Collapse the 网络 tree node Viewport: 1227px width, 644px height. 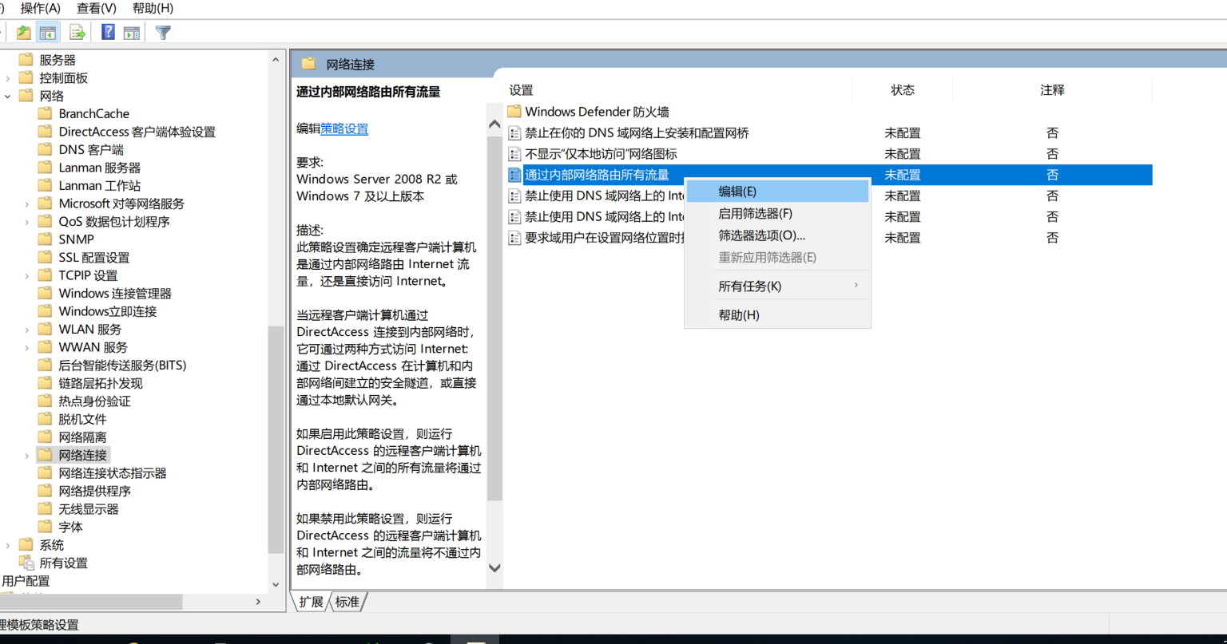8,96
